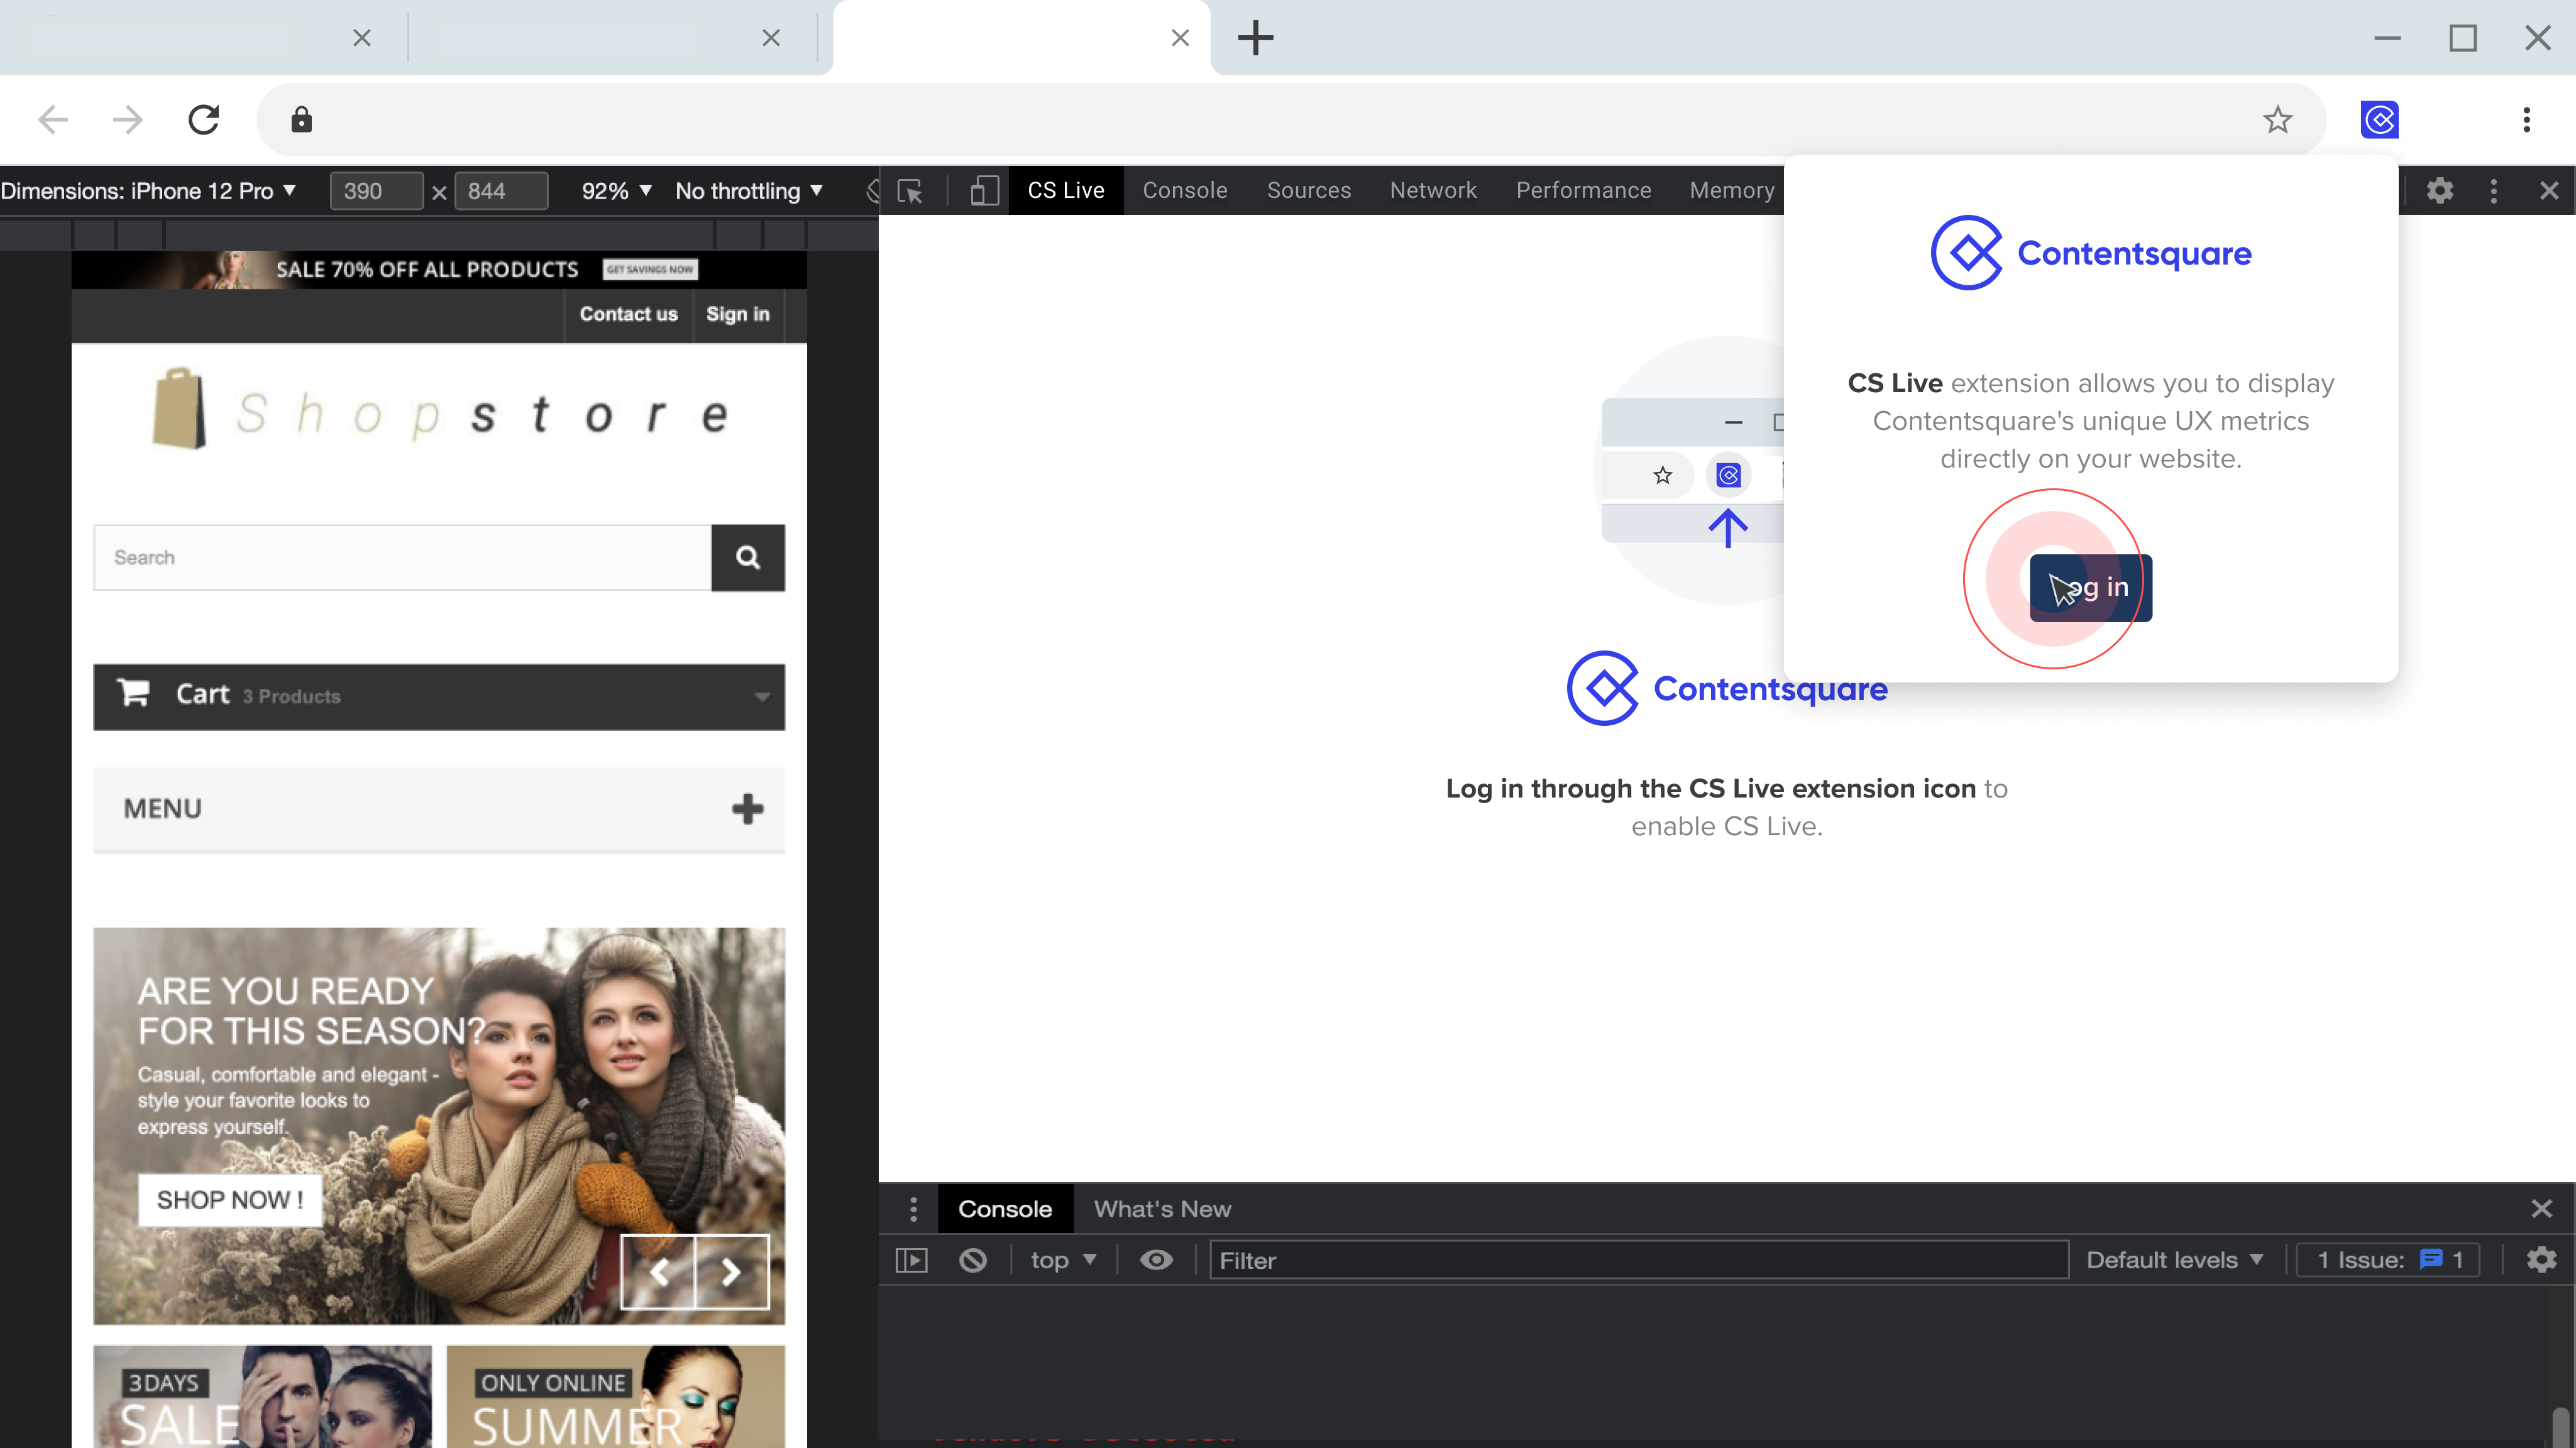Open DevTools customize three-dot menu
Viewport: 2576px width, 1448px height.
(2494, 190)
